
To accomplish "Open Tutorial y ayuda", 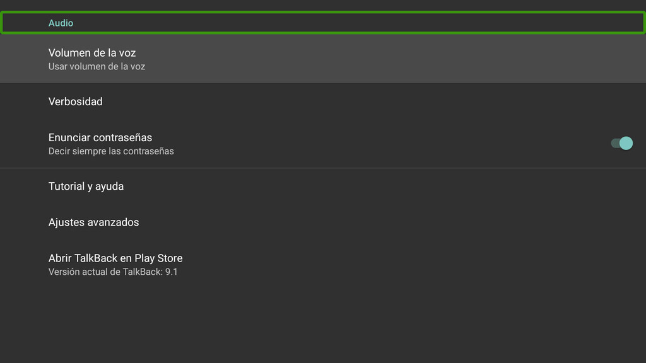I will pos(323,187).
